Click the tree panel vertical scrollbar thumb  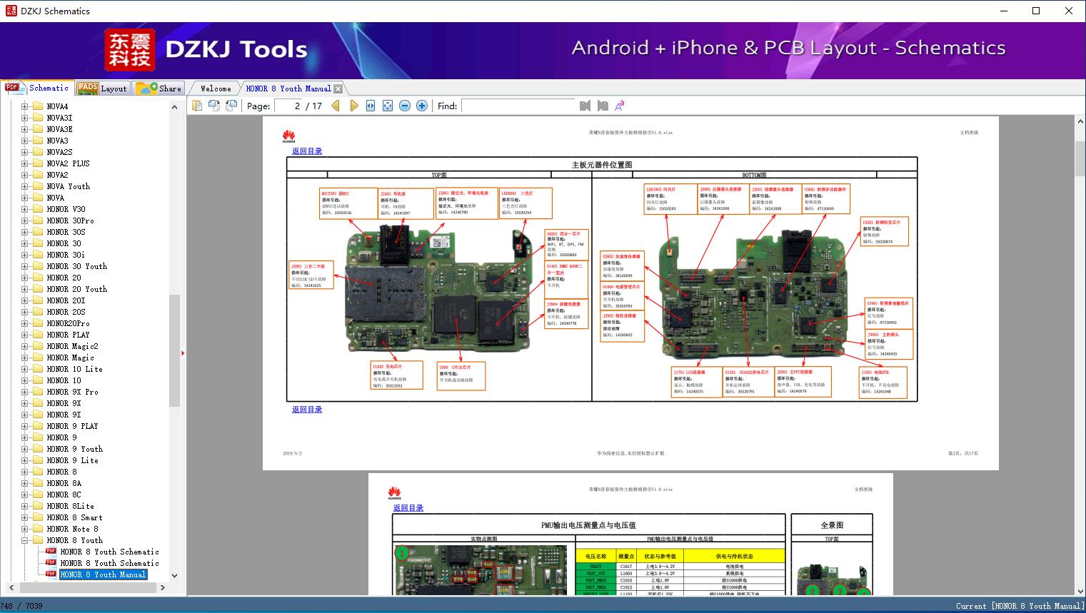point(174,350)
